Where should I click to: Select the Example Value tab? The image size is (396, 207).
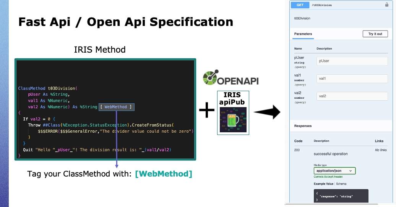tap(323, 184)
